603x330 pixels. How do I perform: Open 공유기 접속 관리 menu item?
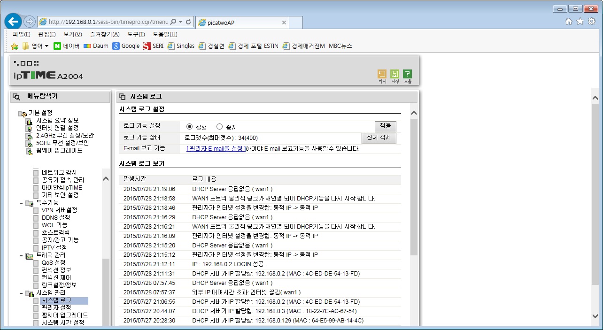[63, 180]
